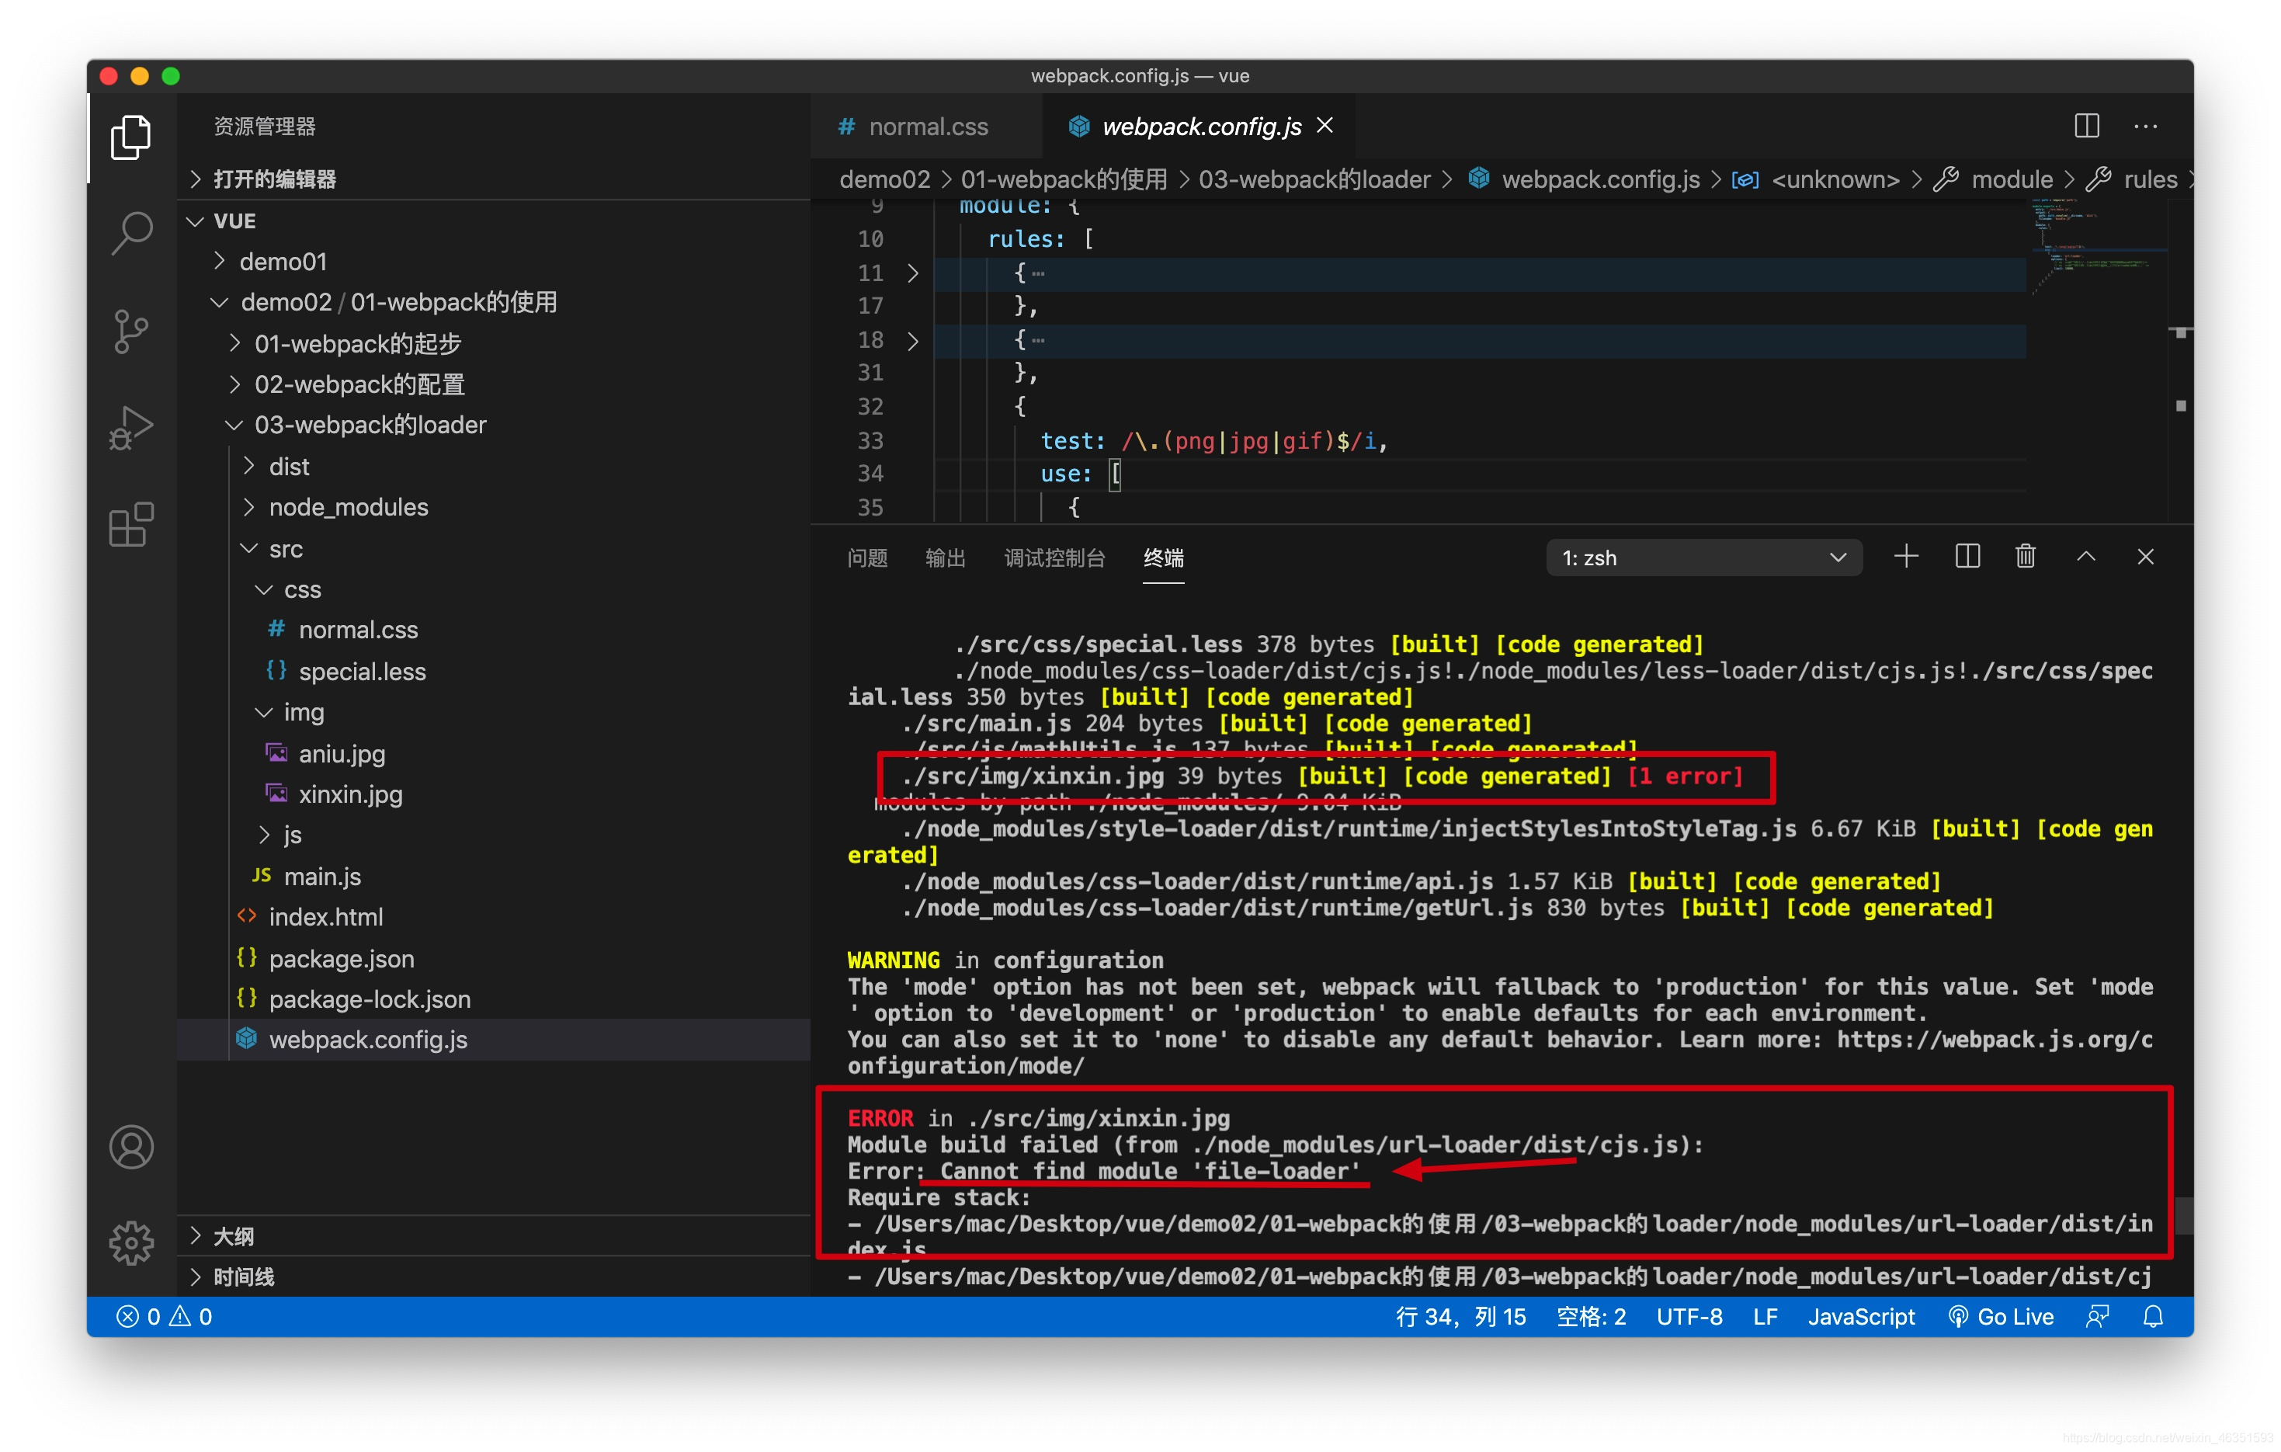This screenshot has height=1452, width=2281.
Task: Change UTF-8 file encoding
Action: pyautogui.click(x=1689, y=1317)
